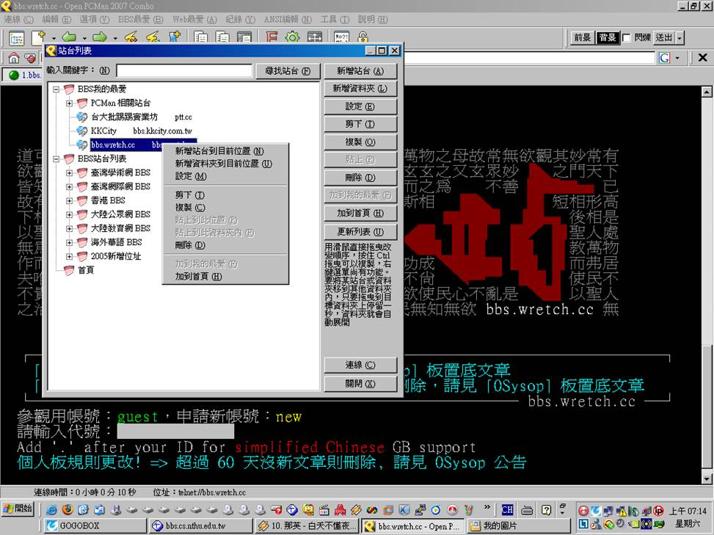Click the green forward arrow icon
Viewport: 714px width, 535px height.
pyautogui.click(x=99, y=38)
